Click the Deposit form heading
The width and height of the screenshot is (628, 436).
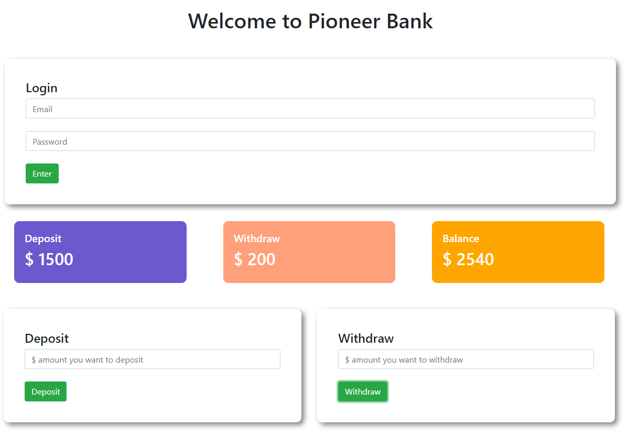(x=47, y=339)
